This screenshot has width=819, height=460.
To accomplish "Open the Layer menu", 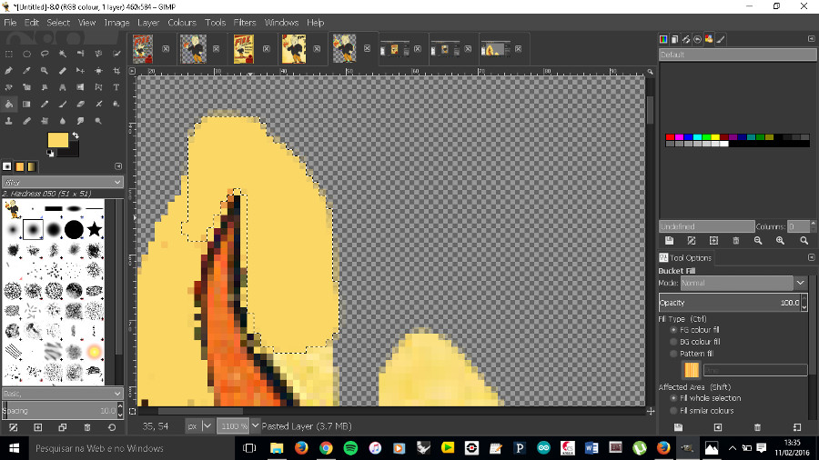I will [x=148, y=23].
